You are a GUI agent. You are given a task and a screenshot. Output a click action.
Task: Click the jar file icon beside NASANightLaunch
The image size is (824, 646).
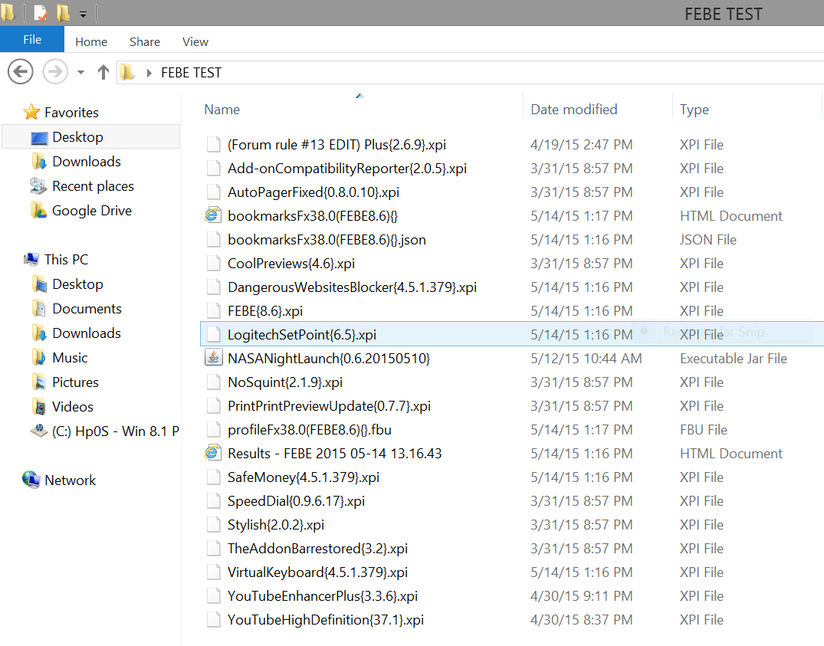pos(212,357)
